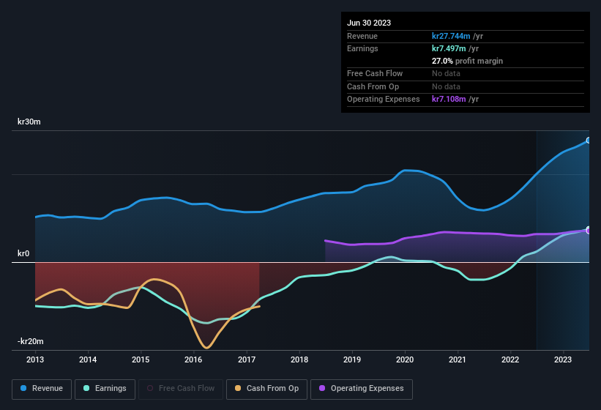Toggle the Revenue legend button
This screenshot has height=410, width=601.
pyautogui.click(x=42, y=389)
